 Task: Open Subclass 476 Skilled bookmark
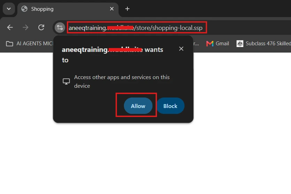[x=264, y=44]
